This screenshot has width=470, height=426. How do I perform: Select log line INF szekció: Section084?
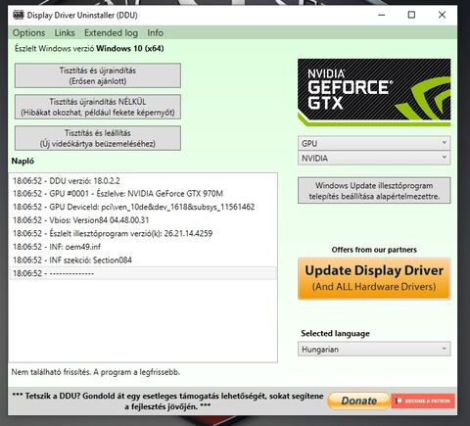click(x=143, y=260)
